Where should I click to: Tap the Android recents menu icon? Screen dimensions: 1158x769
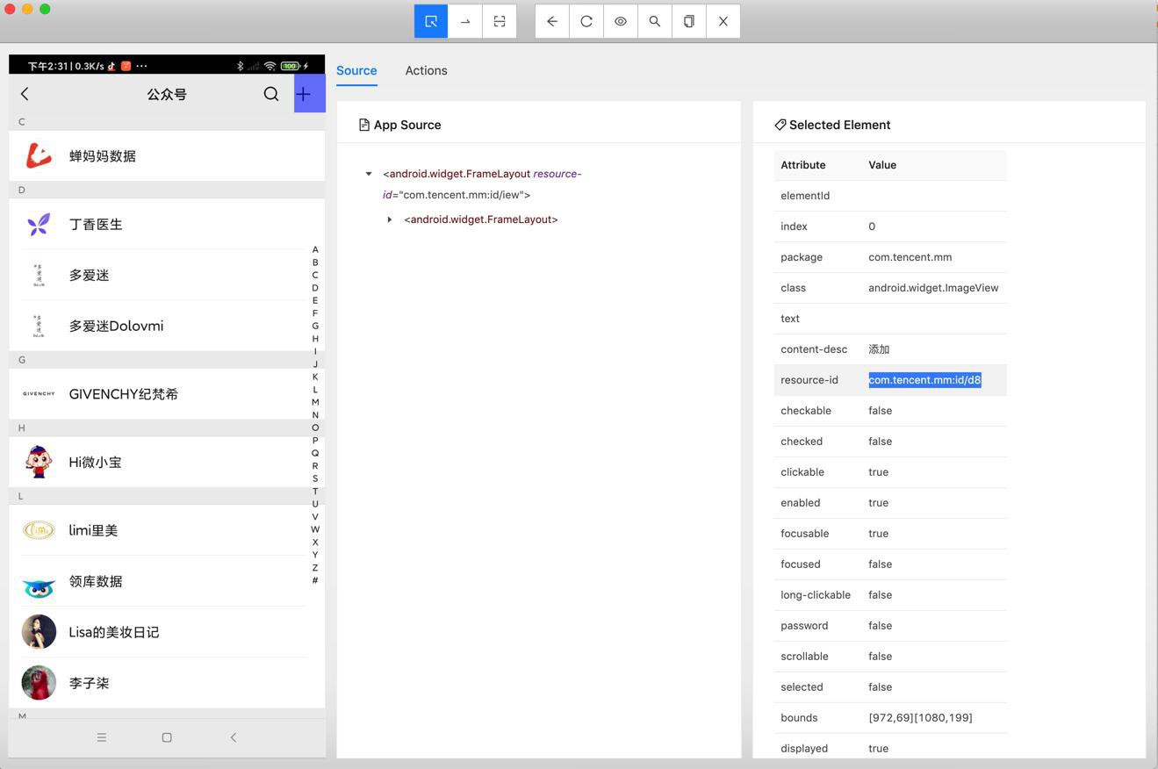tap(102, 737)
